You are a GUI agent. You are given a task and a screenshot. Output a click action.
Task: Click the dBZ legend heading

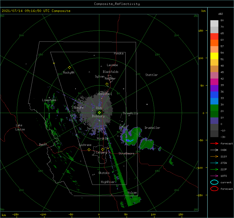(220, 14)
